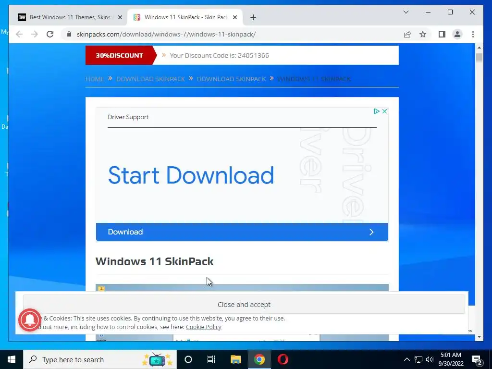Open the tab search chevron

pyautogui.click(x=406, y=12)
